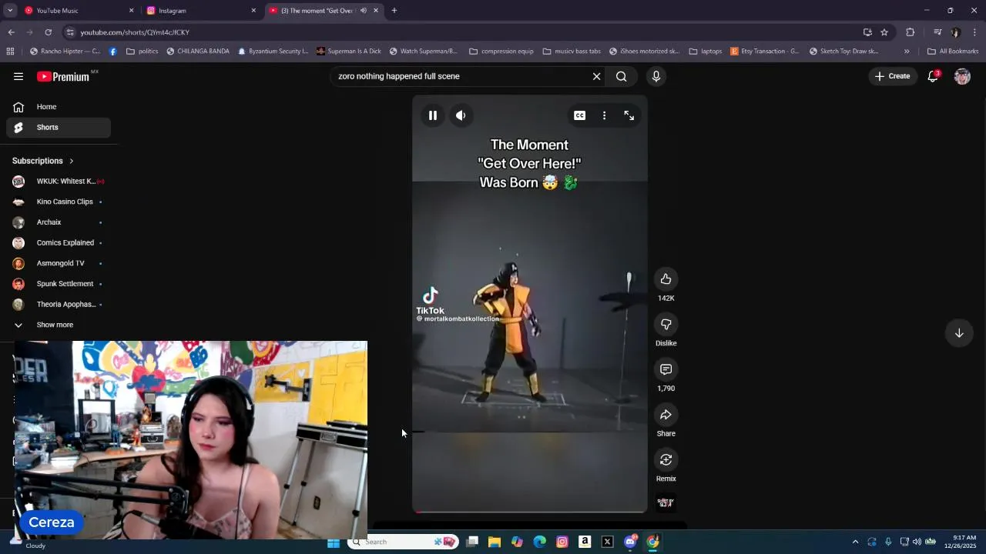Expand Show more subscriptions
This screenshot has height=554, width=986.
[59, 325]
